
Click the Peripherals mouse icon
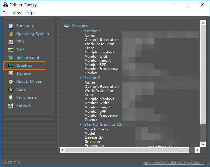pos(11,97)
